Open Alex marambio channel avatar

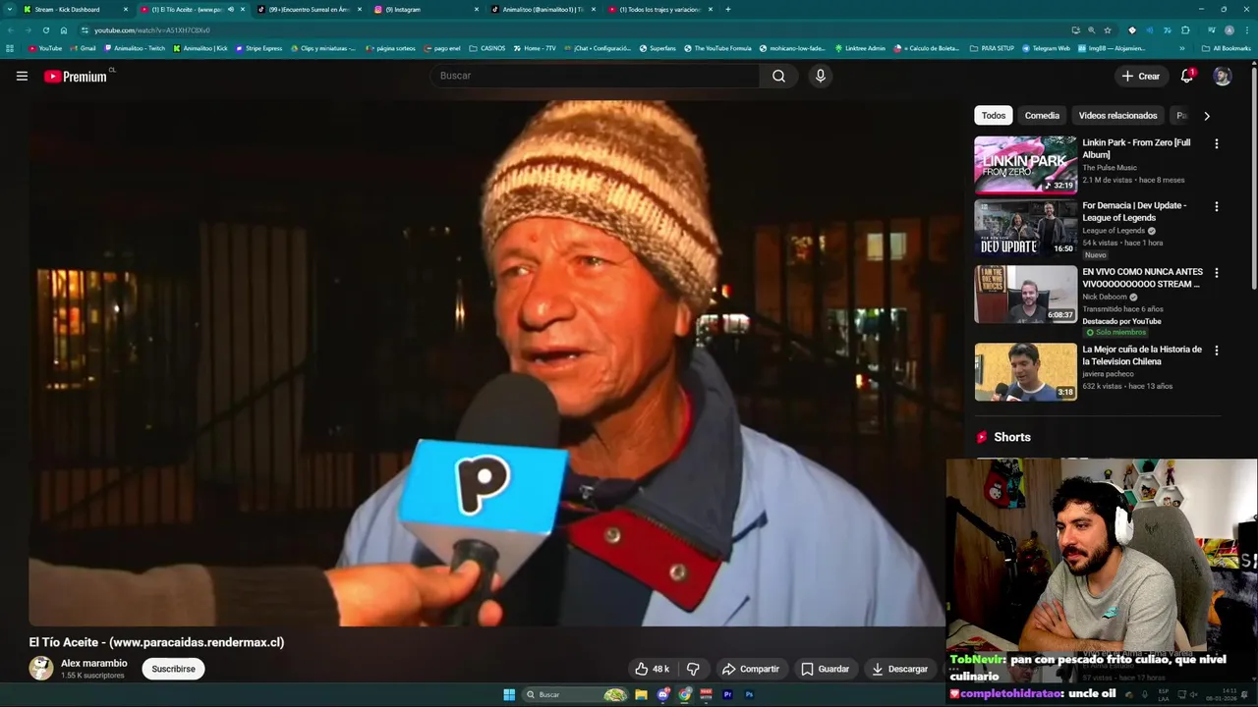click(41, 669)
